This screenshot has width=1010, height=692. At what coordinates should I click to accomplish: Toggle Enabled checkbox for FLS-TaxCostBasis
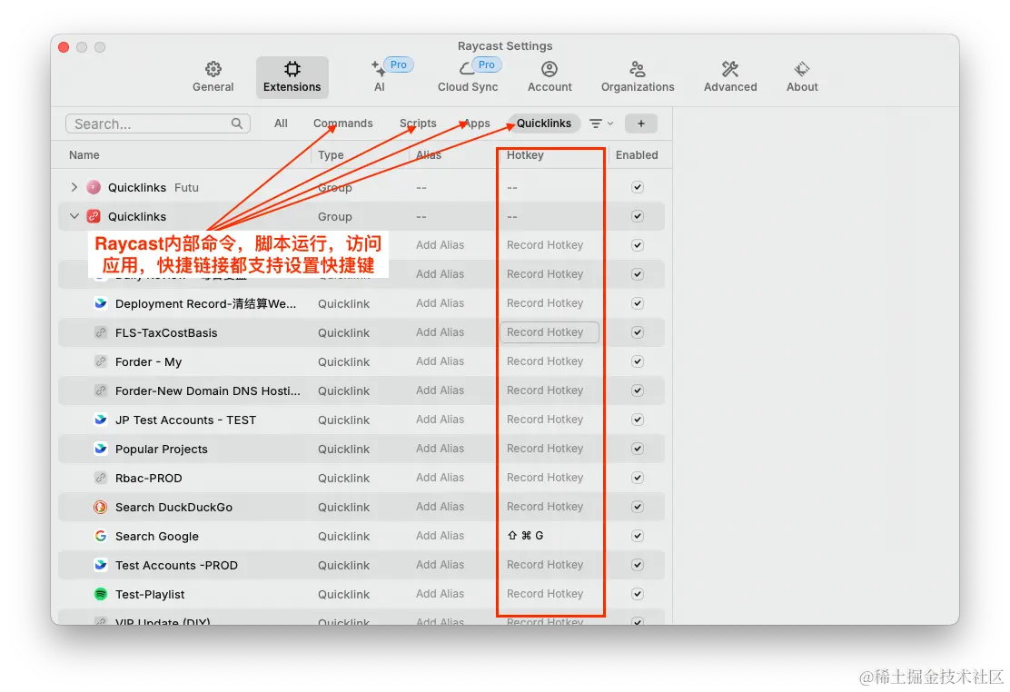pyautogui.click(x=638, y=332)
